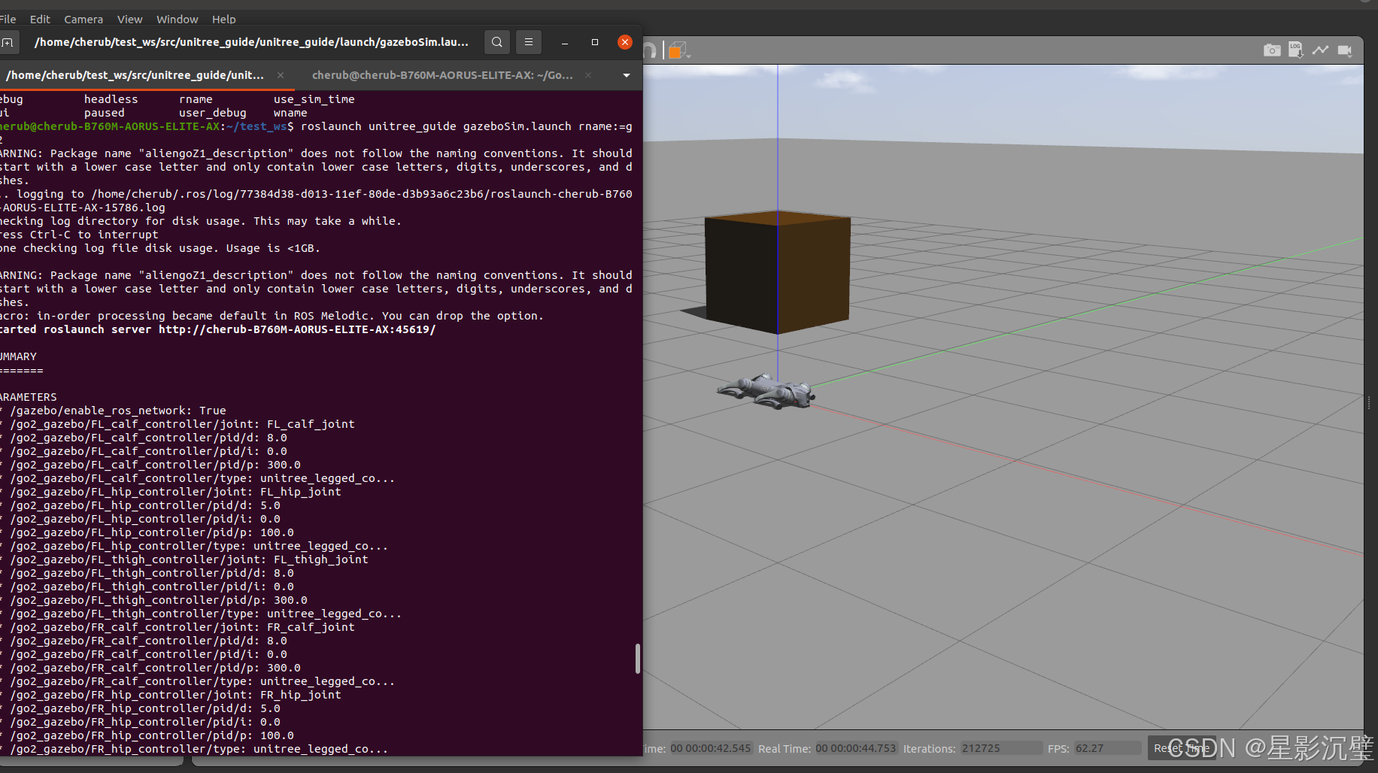This screenshot has width=1378, height=773.
Task: Click the sim time value field
Action: click(x=711, y=748)
